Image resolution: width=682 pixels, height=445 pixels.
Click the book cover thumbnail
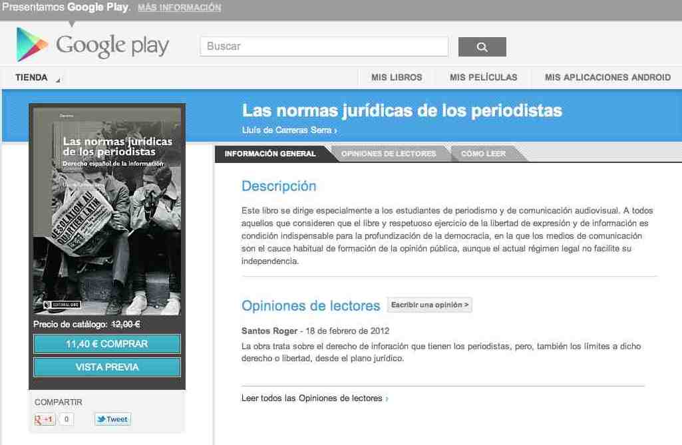(x=107, y=211)
